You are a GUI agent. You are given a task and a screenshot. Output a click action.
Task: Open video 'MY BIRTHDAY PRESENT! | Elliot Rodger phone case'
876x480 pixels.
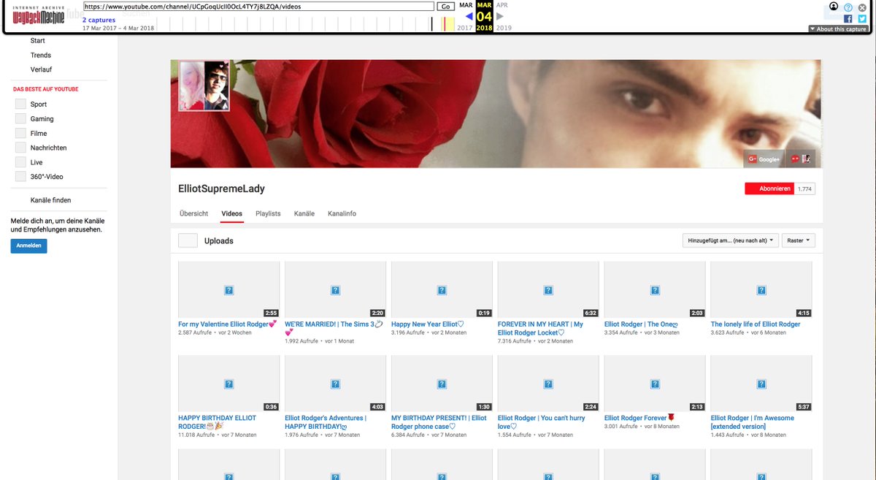[439, 422]
